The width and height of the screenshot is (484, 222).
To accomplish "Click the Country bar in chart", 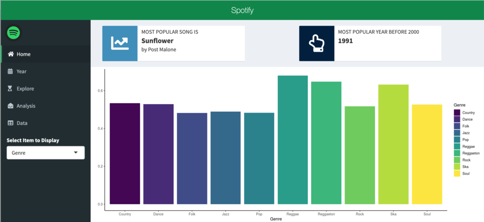I will (x=125, y=153).
